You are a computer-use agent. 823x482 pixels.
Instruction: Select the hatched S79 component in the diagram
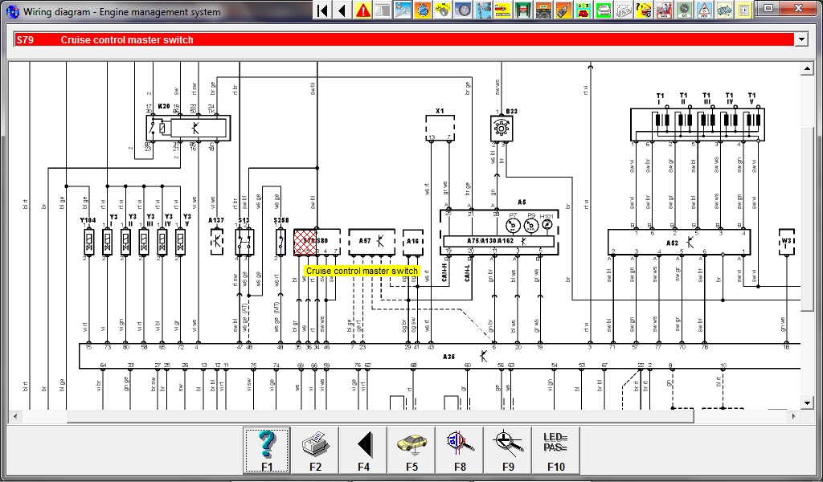pyautogui.click(x=305, y=242)
